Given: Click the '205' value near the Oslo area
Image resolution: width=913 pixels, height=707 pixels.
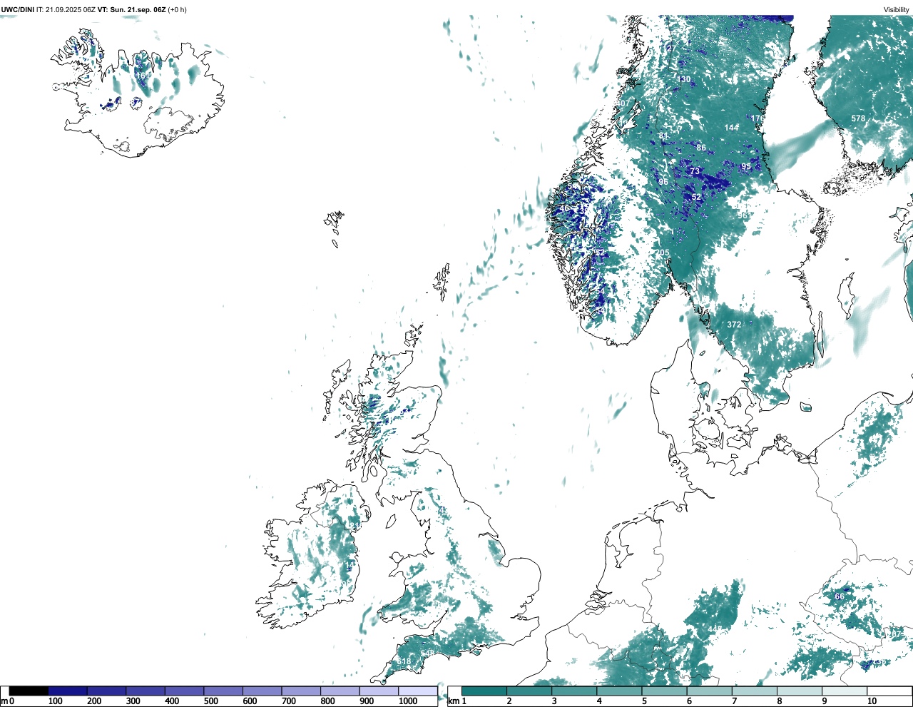Looking at the screenshot, I should [663, 253].
